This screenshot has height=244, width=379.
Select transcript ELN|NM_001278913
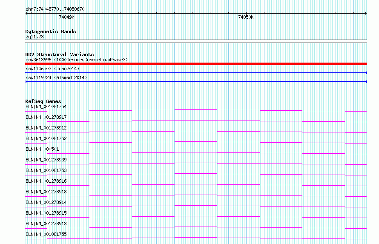[x=46, y=224]
